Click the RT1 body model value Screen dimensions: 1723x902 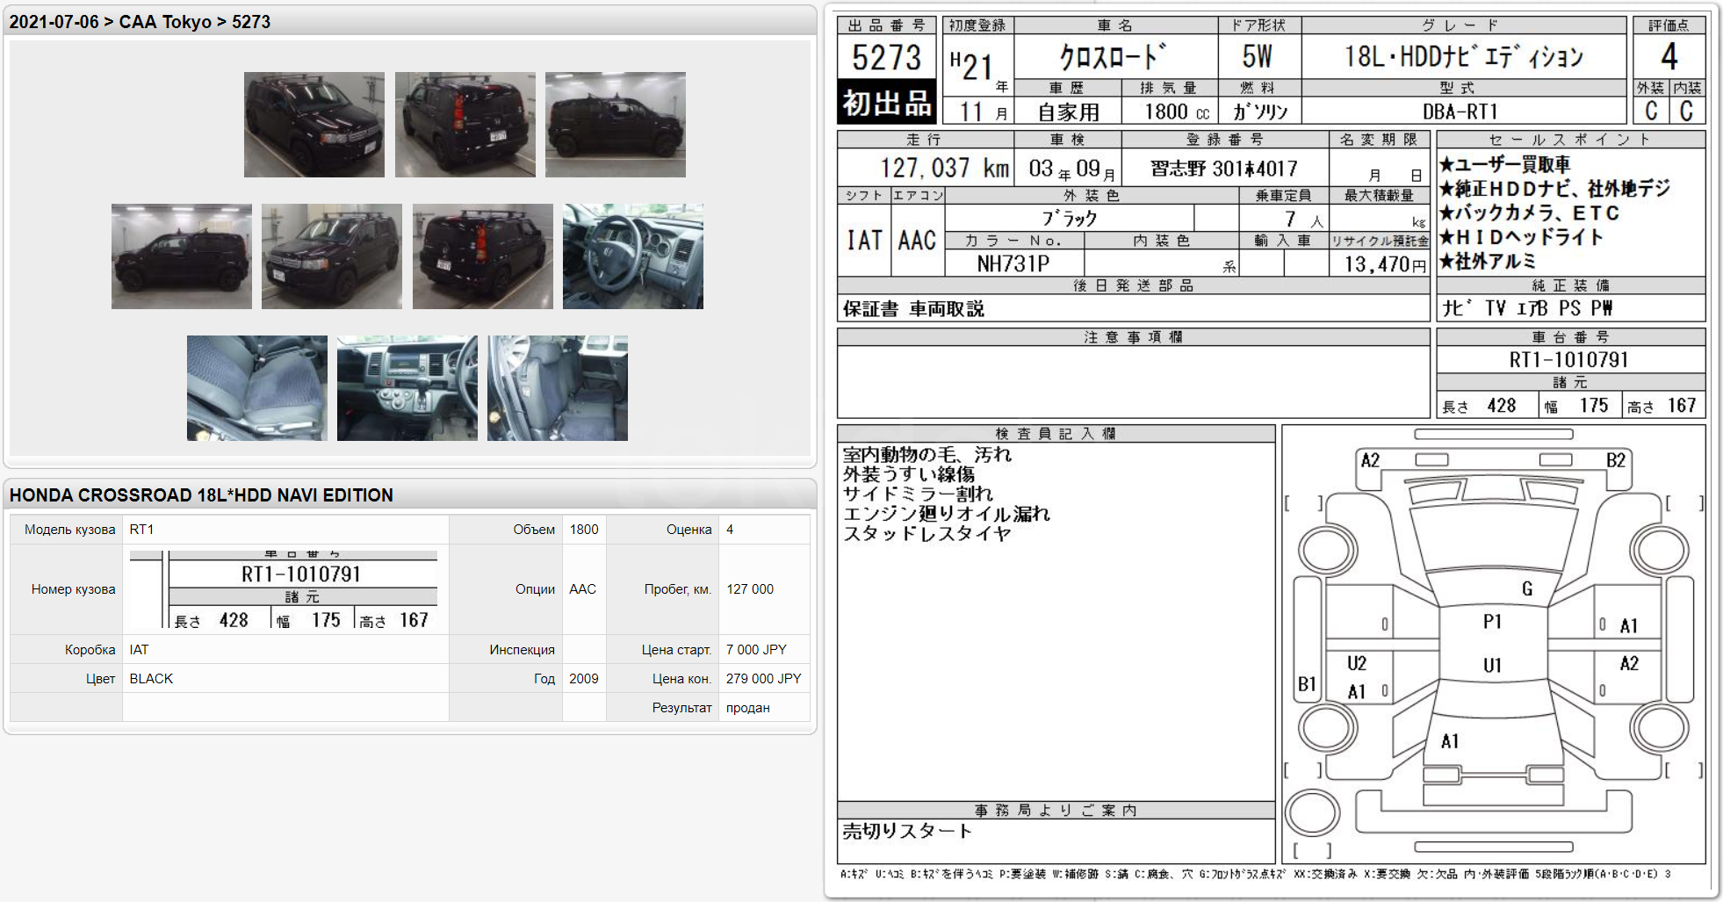click(x=141, y=530)
